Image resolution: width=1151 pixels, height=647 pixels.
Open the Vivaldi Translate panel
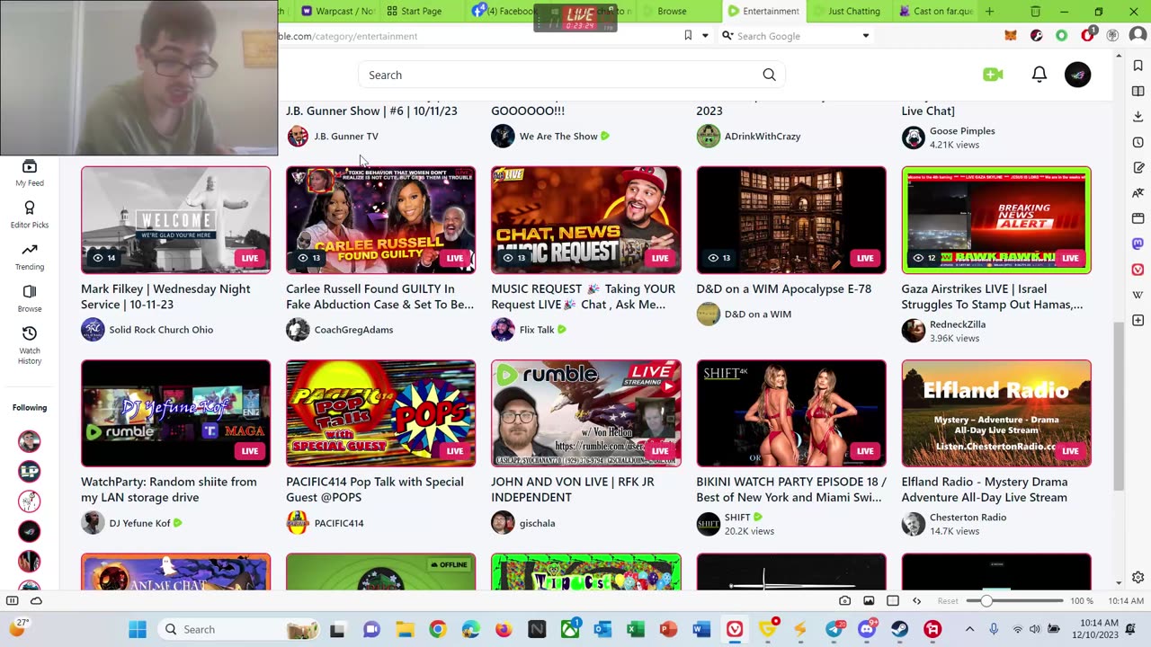(1138, 192)
